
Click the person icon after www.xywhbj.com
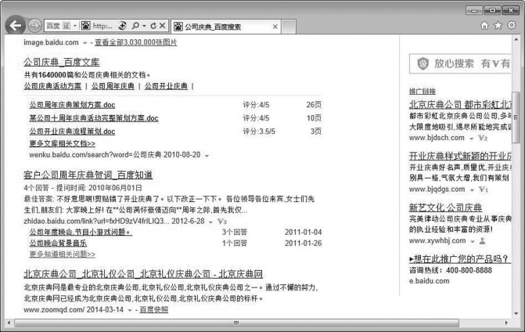[483, 241]
